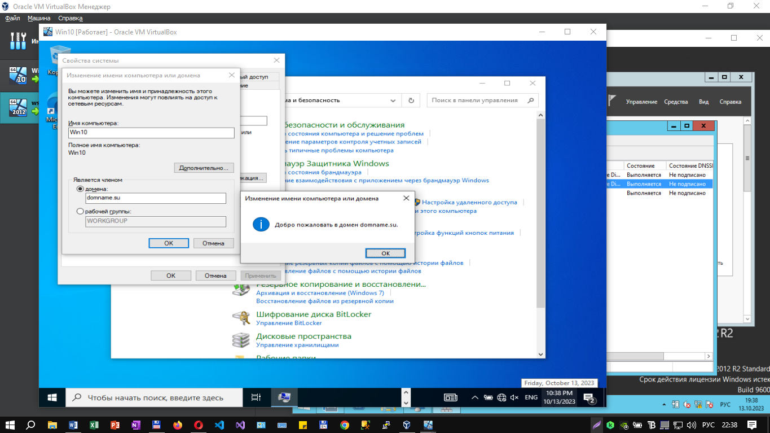Click the notifications flag in Server Manager

(x=612, y=100)
